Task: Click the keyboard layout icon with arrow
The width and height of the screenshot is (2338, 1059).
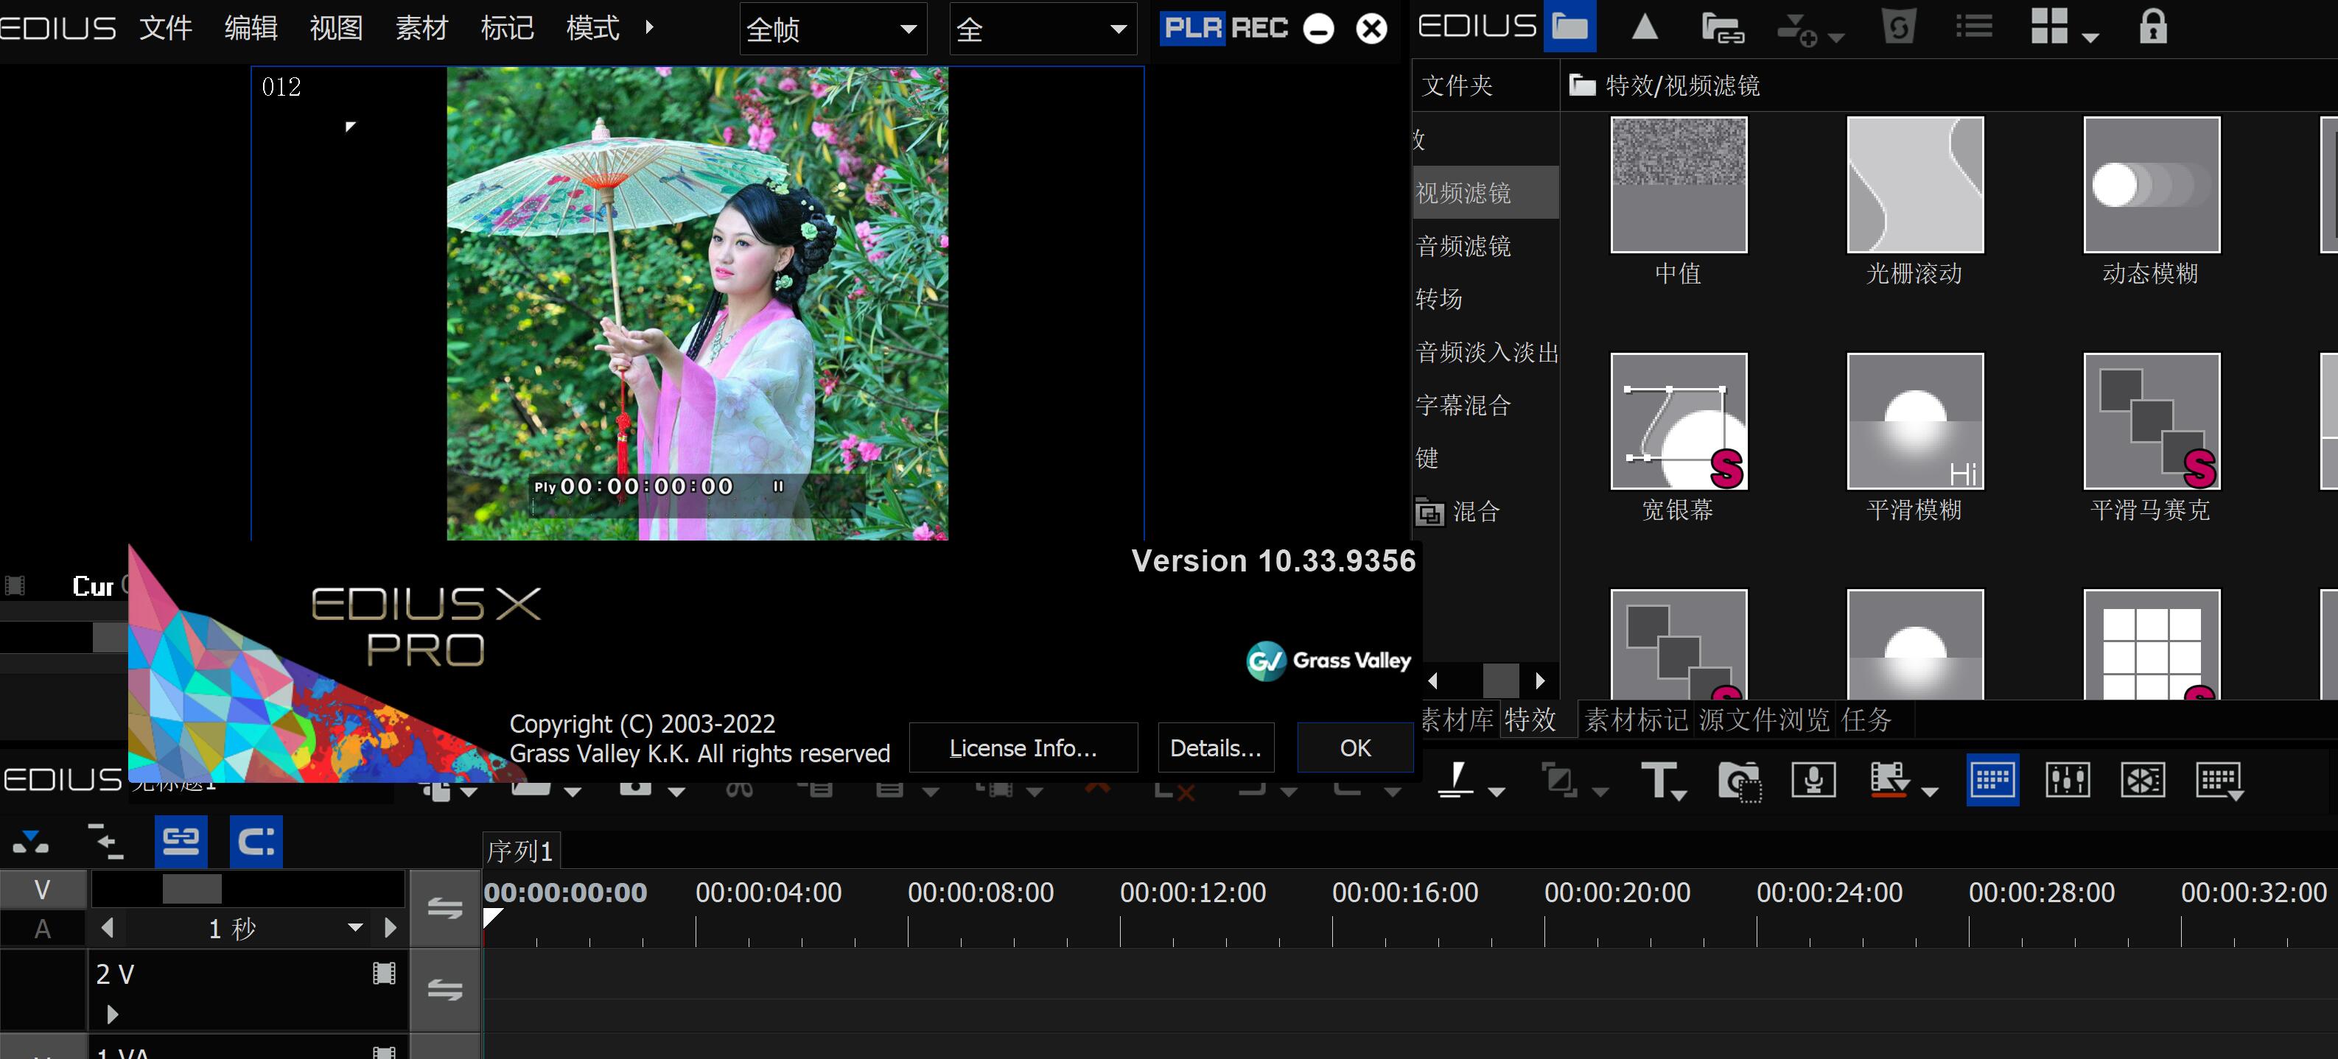Action: 2219,781
